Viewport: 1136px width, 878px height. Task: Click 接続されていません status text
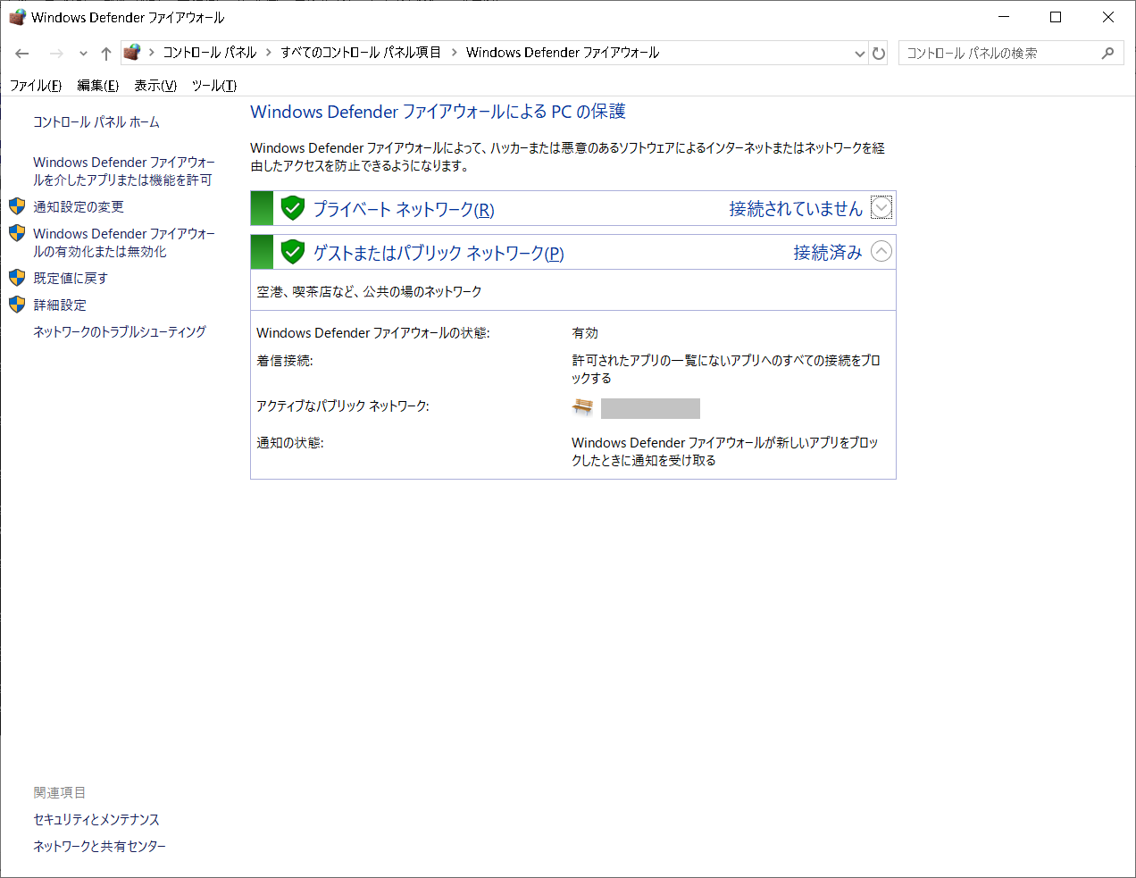pos(796,209)
